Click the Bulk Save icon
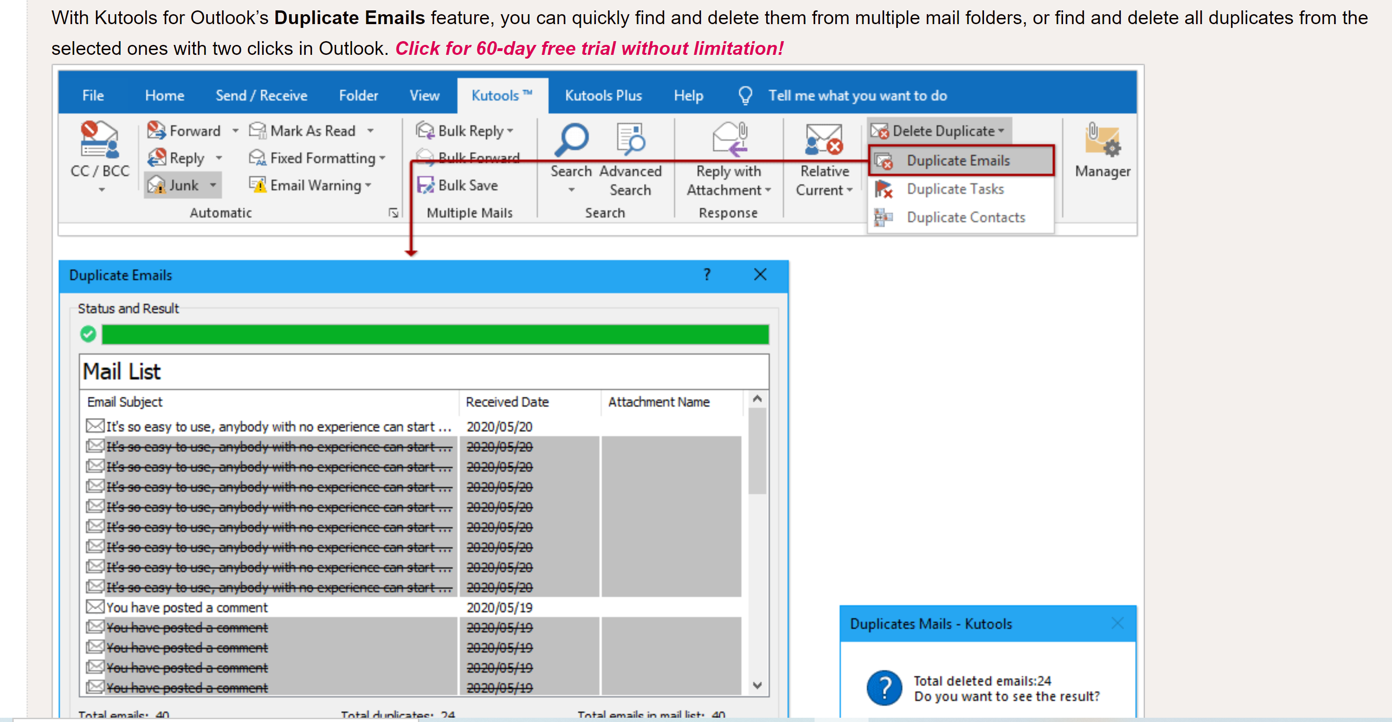The width and height of the screenshot is (1392, 722). coord(426,185)
